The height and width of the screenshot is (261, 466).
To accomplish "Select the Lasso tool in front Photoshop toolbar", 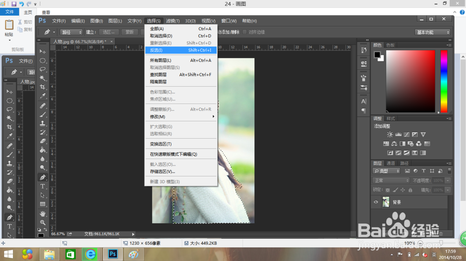I will coord(43,69).
